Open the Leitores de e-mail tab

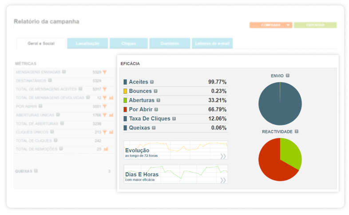[x=212, y=43]
